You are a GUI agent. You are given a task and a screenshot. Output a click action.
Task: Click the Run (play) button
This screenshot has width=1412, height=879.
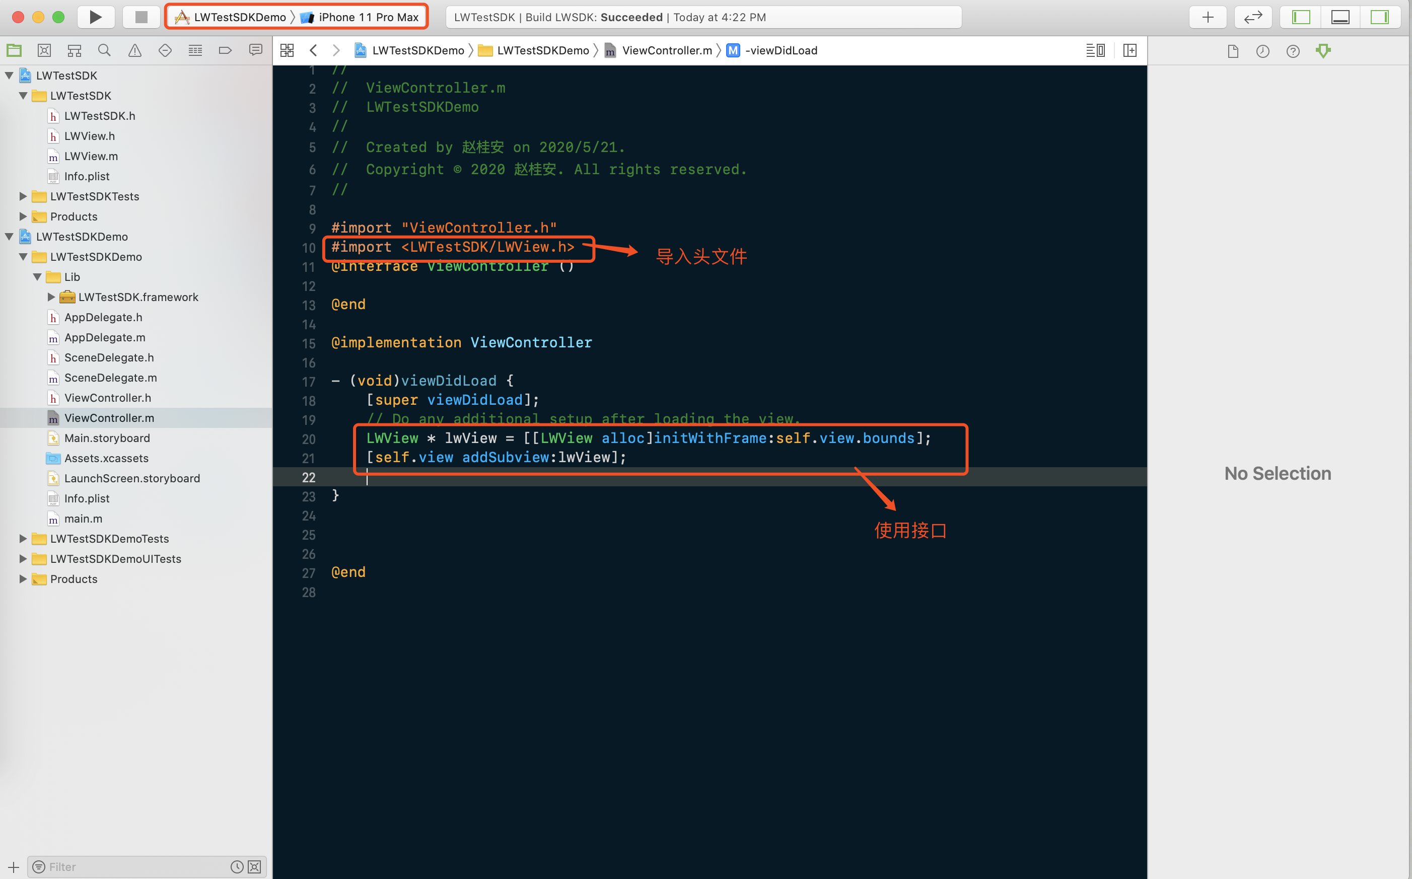point(95,17)
